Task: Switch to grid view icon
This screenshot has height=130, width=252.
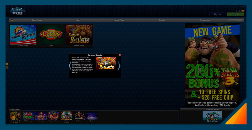Action: pos(7,64)
